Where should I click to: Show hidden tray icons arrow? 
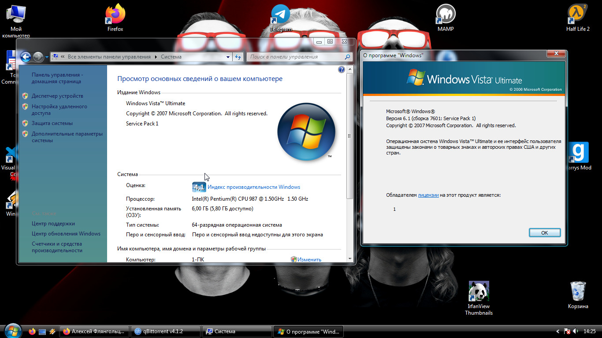pos(558,331)
